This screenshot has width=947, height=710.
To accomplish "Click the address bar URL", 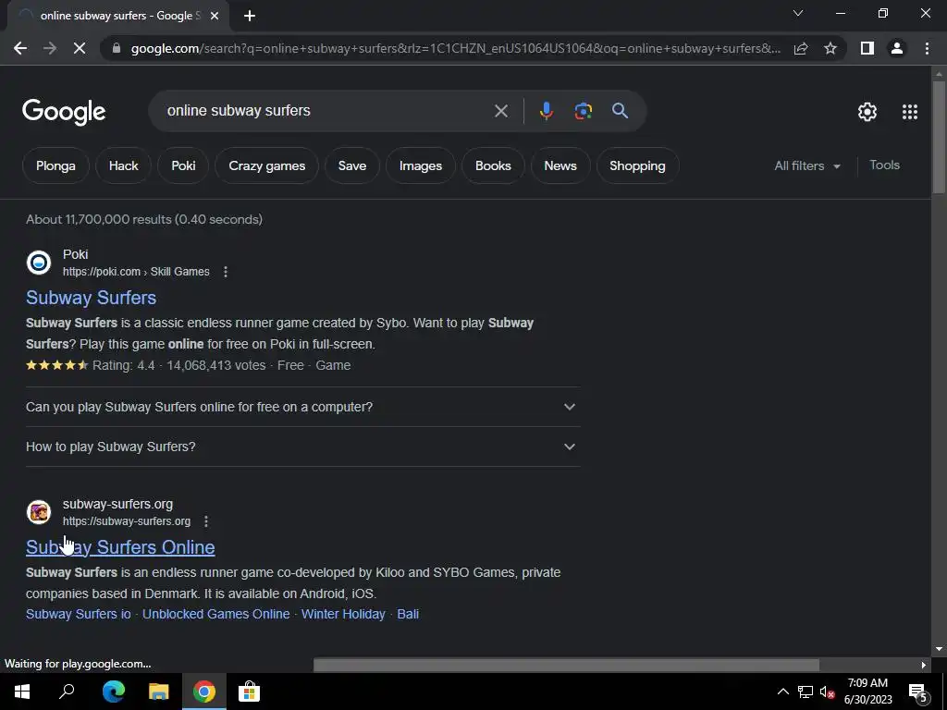I will coord(455,48).
